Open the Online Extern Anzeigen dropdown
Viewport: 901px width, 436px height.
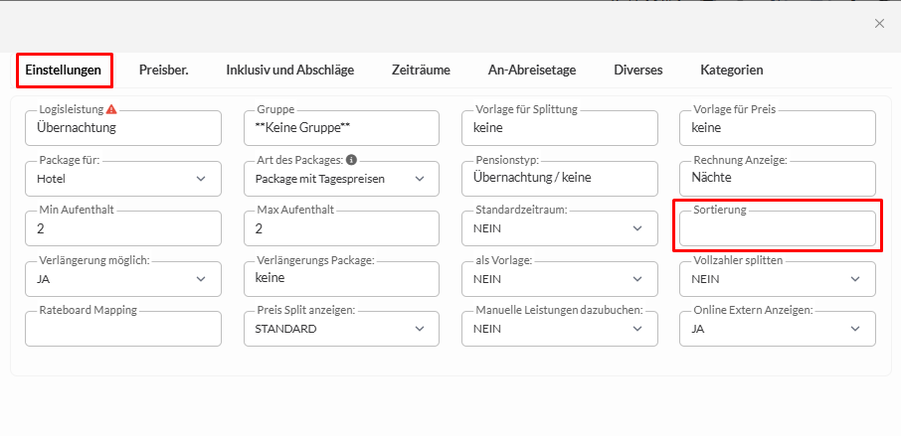777,329
